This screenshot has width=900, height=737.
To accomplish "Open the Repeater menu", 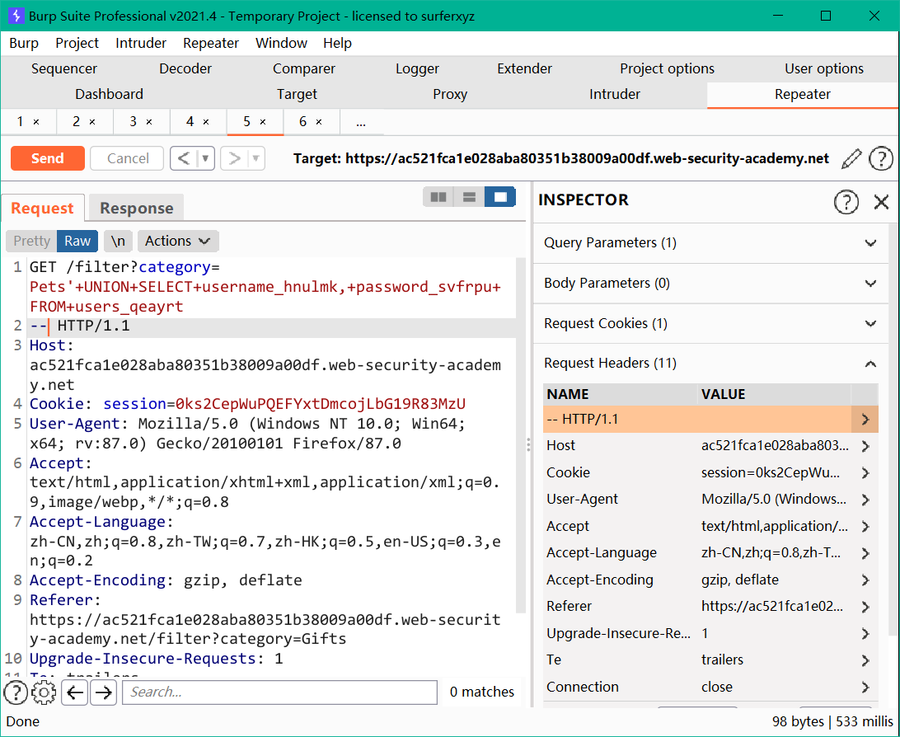I will pos(211,43).
